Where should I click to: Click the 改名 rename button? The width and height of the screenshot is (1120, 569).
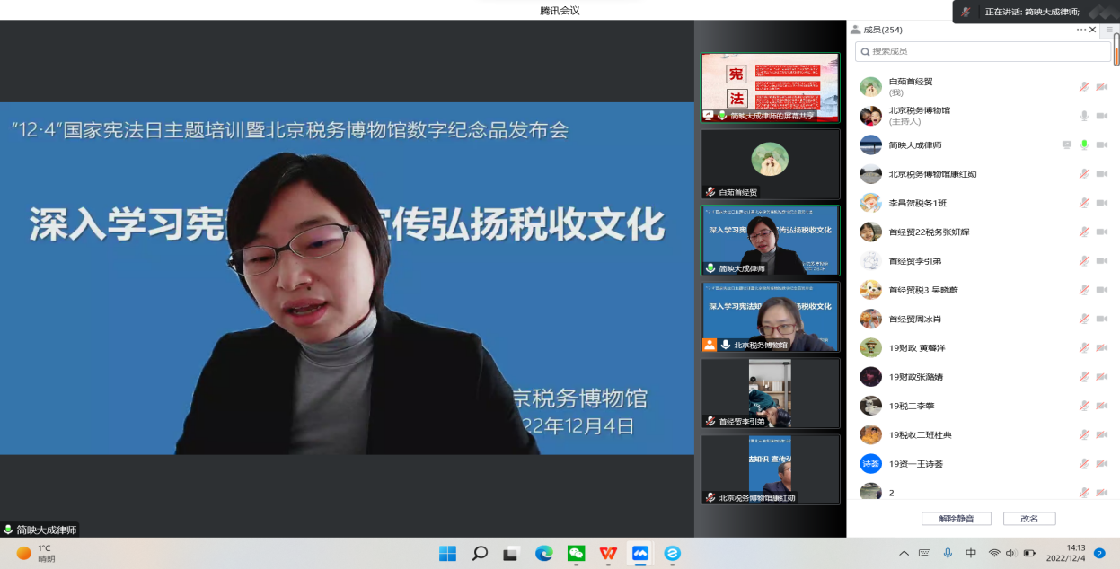pos(1029,519)
